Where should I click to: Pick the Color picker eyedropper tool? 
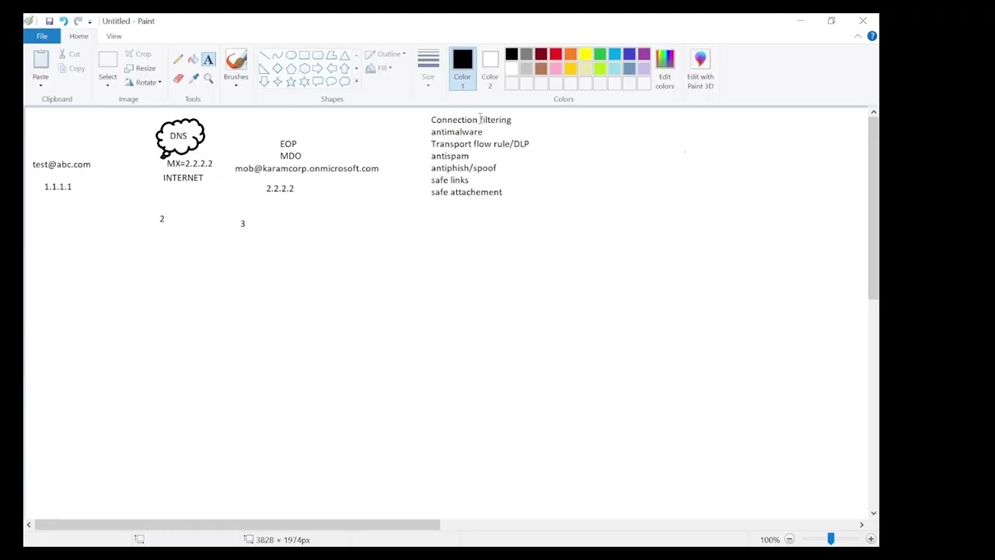coord(194,79)
